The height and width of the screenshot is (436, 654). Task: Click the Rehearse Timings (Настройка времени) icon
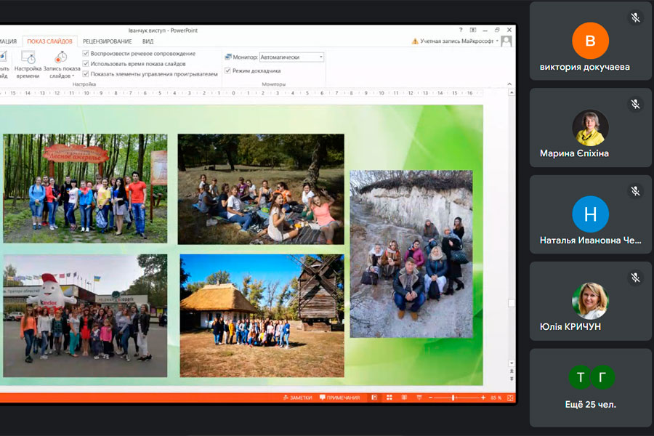28,57
